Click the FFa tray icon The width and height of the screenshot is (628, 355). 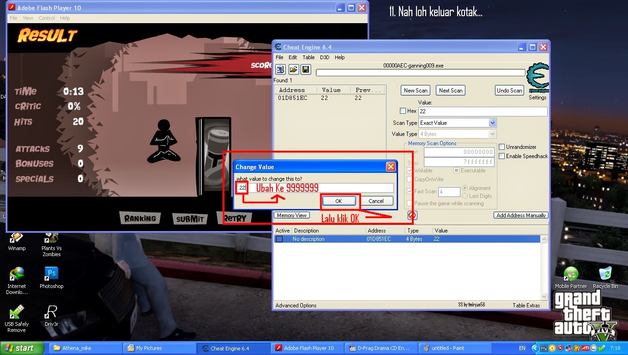[544, 348]
